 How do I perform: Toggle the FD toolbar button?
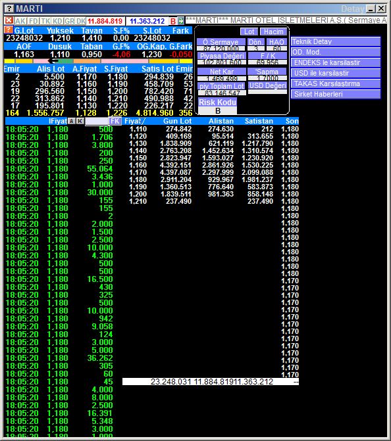33,21
